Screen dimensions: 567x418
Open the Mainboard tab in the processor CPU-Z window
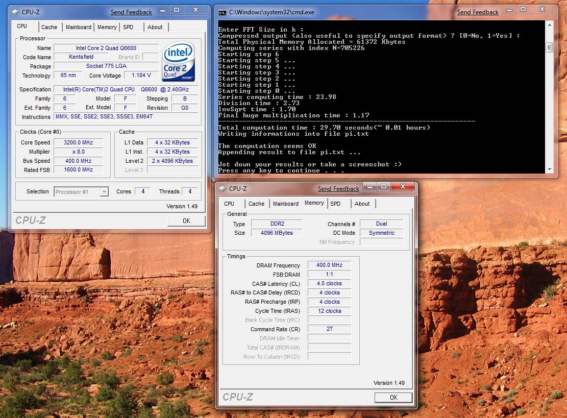(x=79, y=27)
